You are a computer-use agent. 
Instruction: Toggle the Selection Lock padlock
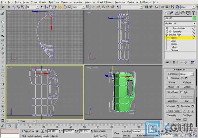click(x=37, y=131)
